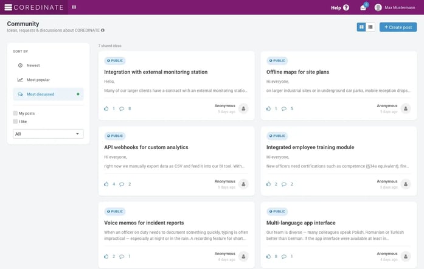
Task: Open comments on employee training module post
Action: pyautogui.click(x=284, y=184)
